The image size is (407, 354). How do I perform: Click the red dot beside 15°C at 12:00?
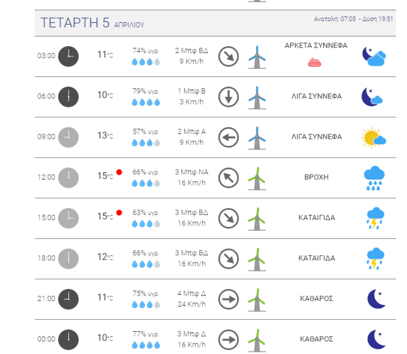tap(119, 172)
